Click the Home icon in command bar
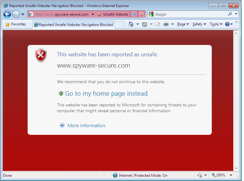This screenshot has width=244, height=181. [131, 24]
